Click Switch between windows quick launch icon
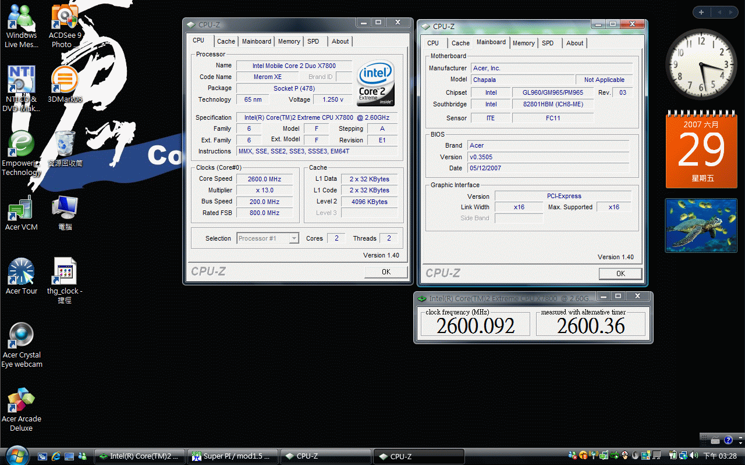The width and height of the screenshot is (745, 465). tap(42, 457)
